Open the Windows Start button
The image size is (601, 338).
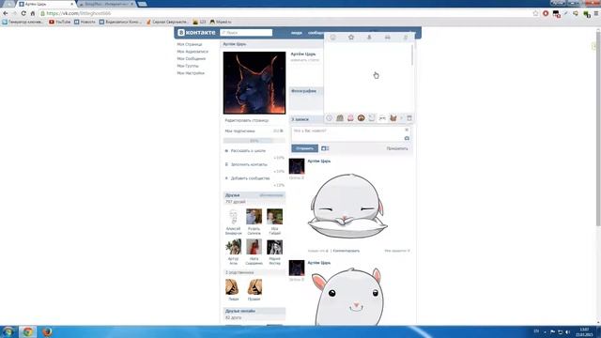click(8, 331)
